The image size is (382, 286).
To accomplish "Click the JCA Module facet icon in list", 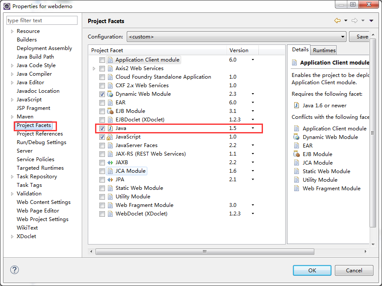I will click(x=110, y=171).
